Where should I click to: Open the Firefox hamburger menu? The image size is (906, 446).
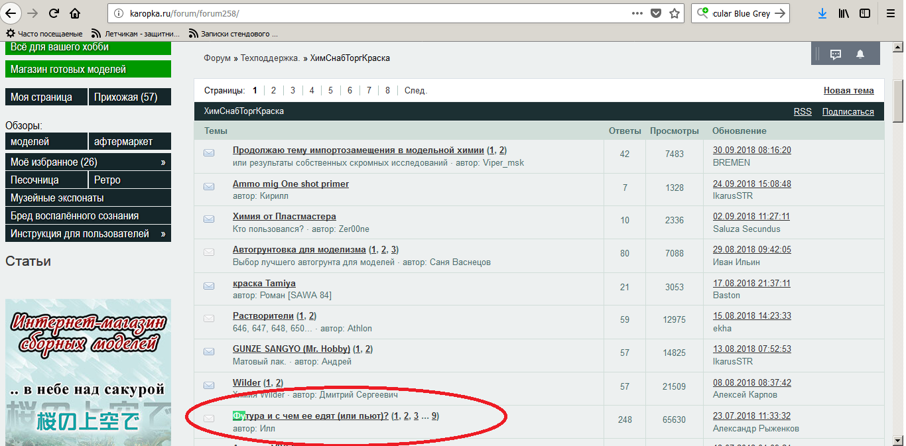click(891, 13)
